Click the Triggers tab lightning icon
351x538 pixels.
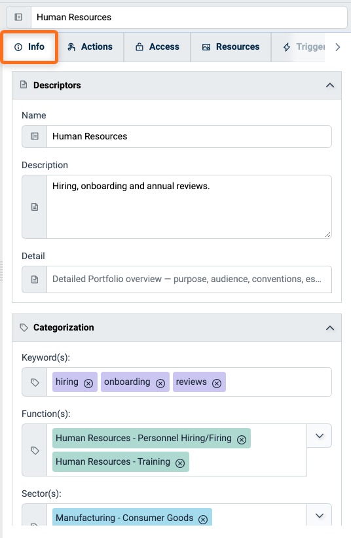click(287, 47)
